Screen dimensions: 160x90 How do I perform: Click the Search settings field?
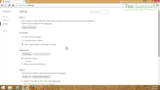tap(99, 12)
